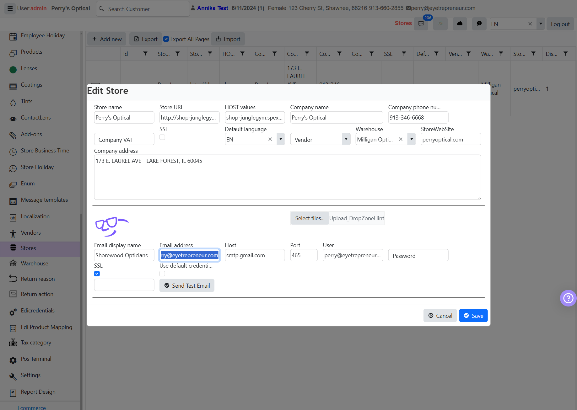Click the Tints droplet icon
This screenshot has height=410, width=577.
[13, 103]
